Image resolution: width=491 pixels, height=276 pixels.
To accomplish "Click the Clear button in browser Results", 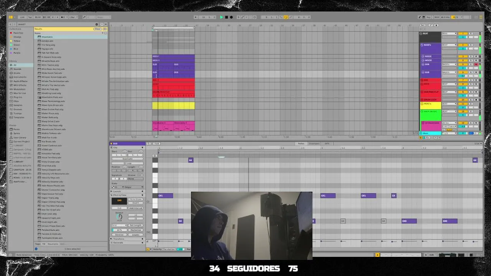I will 98,29.
